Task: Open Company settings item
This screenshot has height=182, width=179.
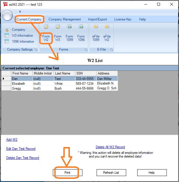Action: 18,30
